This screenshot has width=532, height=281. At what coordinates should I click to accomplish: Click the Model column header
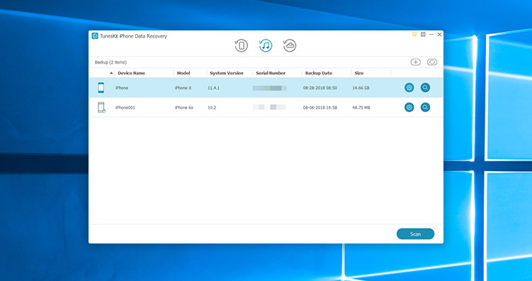[183, 73]
